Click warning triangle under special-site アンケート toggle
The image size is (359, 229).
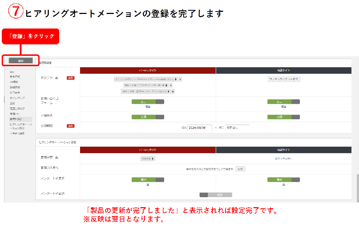284,185
